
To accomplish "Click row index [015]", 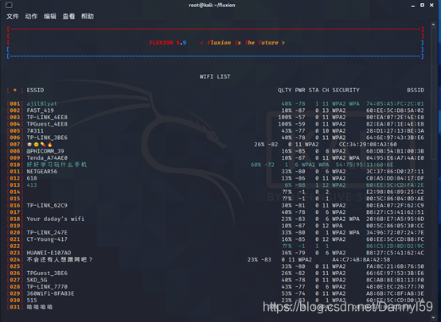I will pyautogui.click(x=15, y=199).
